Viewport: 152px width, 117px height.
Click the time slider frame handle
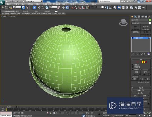pos(9,107)
